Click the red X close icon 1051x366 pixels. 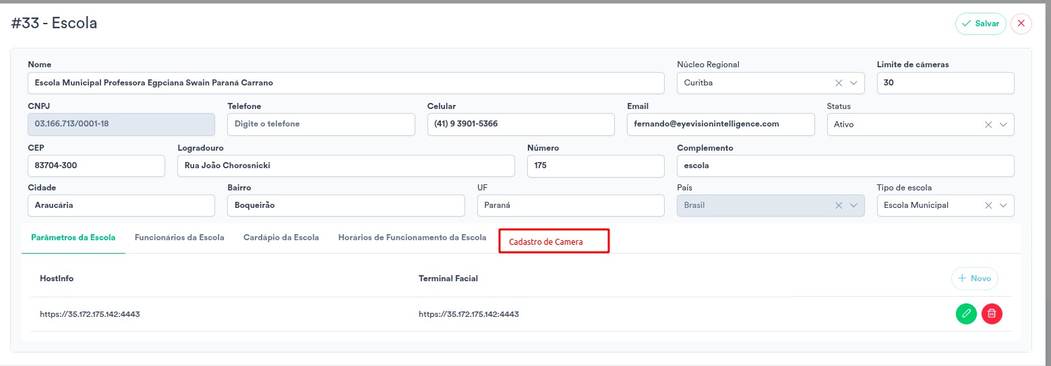click(1021, 24)
